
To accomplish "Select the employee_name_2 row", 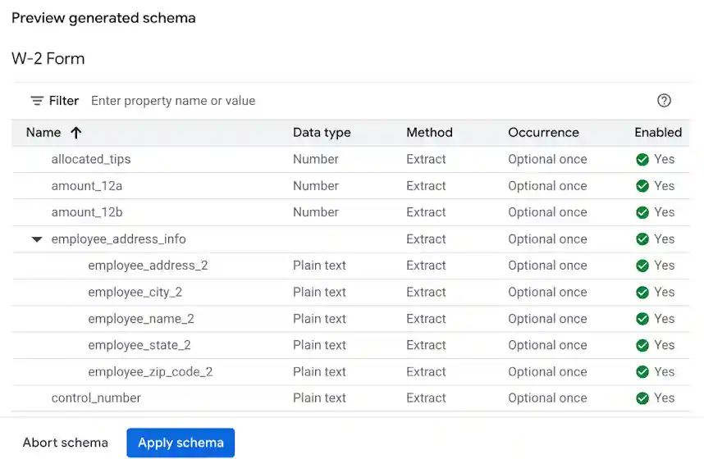I will (x=141, y=319).
